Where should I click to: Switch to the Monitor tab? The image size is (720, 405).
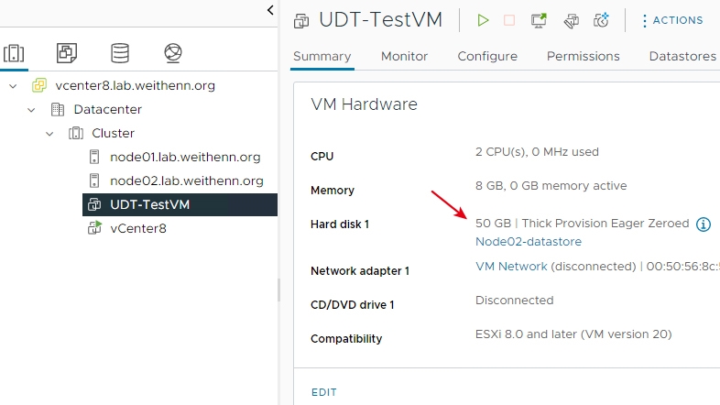click(404, 57)
